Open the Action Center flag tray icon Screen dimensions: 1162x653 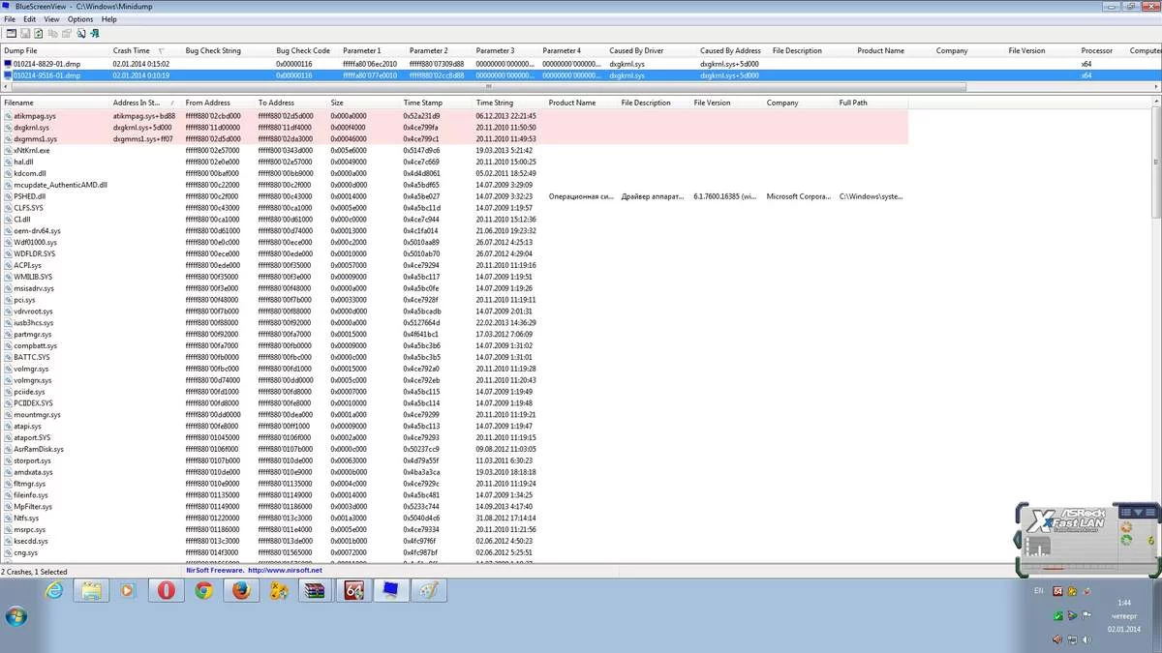(x=1086, y=615)
